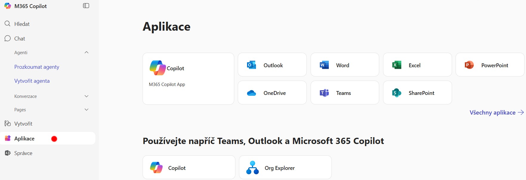
Task: Select the Aplikace item in the sidebar
Action: point(48,138)
